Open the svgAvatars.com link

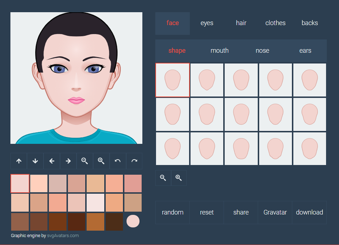tap(63, 235)
